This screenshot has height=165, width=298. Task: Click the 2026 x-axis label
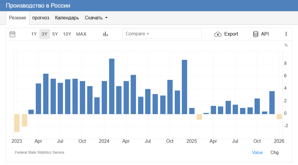(279, 141)
